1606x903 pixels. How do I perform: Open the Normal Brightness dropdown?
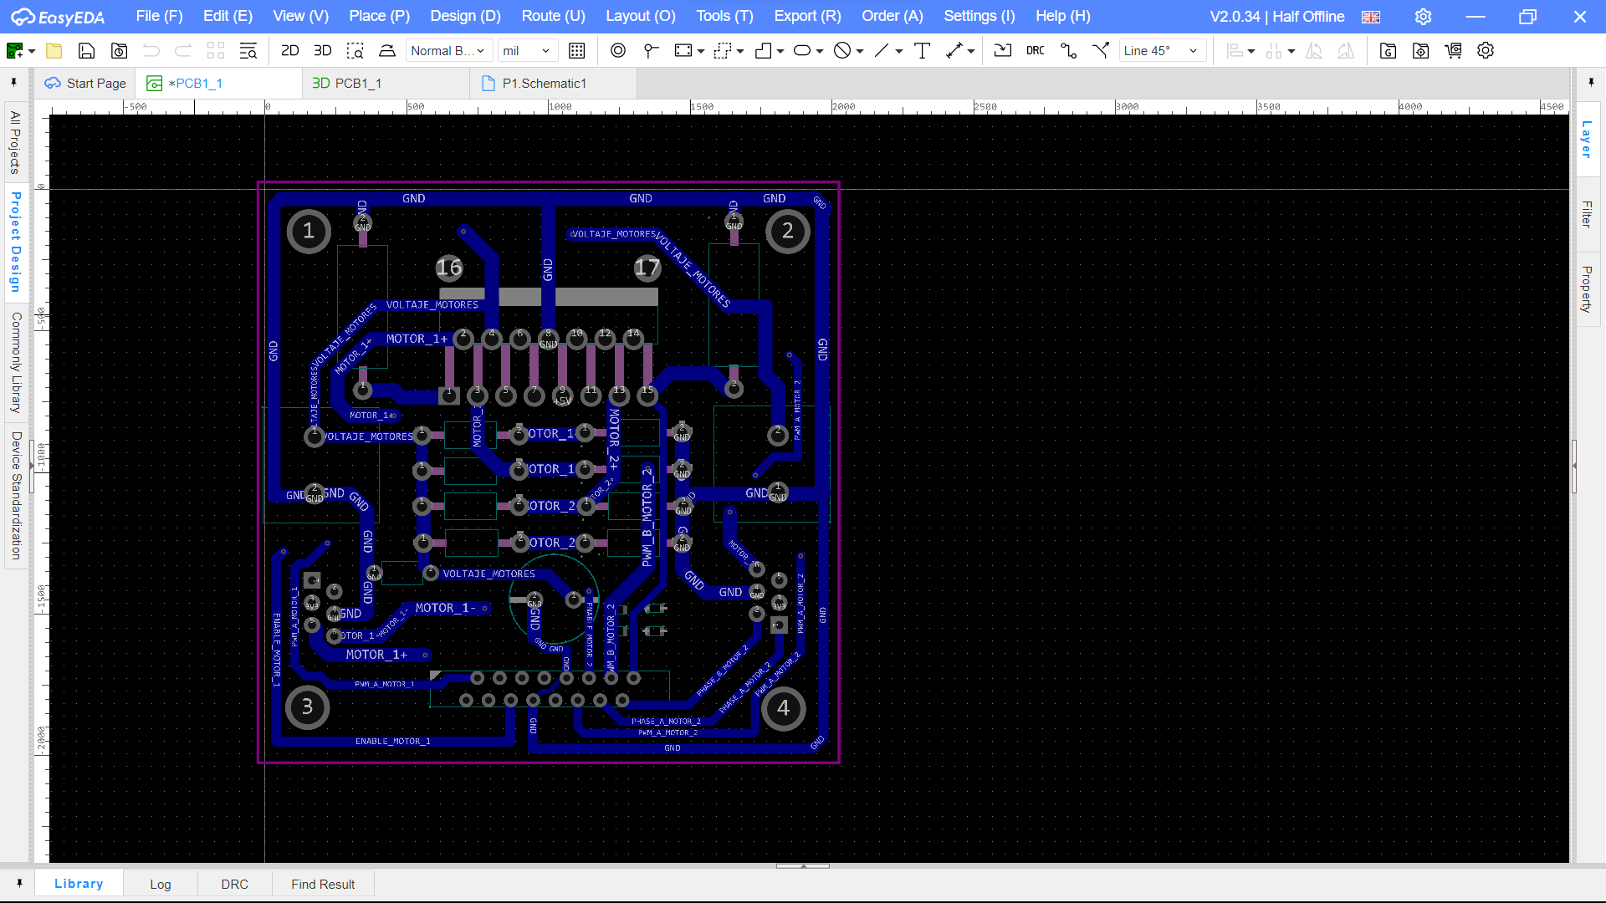(x=448, y=51)
